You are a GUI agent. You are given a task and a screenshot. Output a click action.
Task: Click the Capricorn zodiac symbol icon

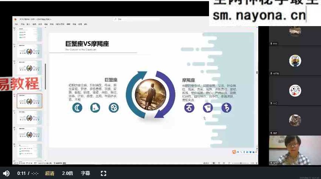point(189,108)
